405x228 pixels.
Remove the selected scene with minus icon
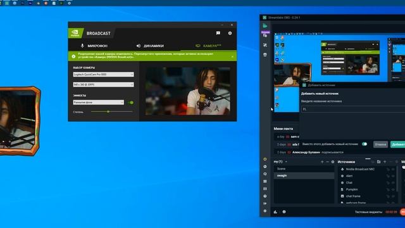click(328, 162)
